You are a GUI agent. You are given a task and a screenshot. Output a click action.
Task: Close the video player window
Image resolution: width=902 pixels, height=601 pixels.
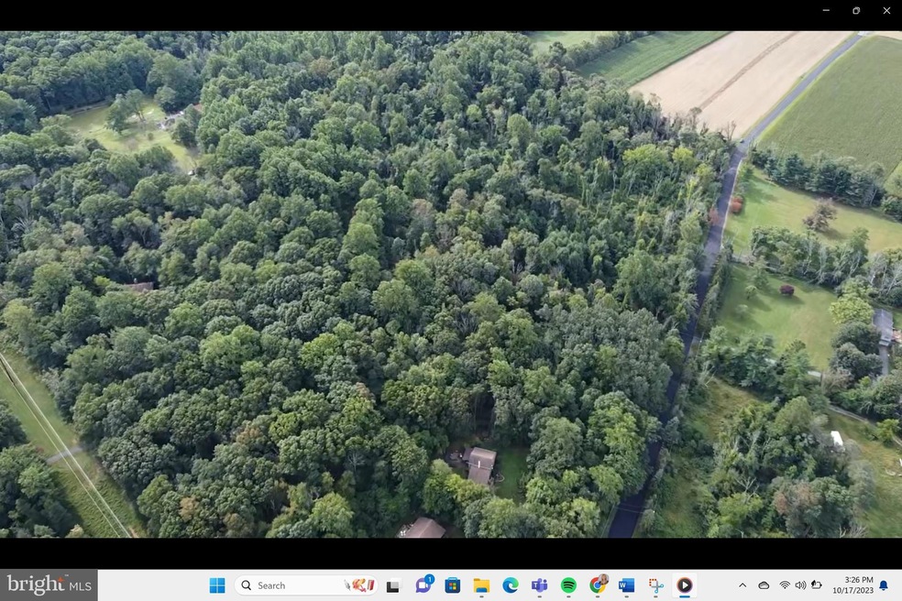pos(886,10)
